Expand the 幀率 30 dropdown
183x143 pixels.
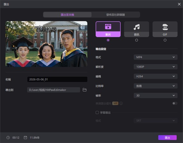(156, 95)
